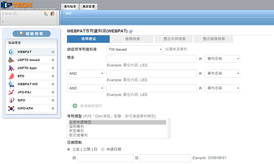Click arrow icon on JPO-PAJ row
The image size is (274, 164).
[53, 92]
